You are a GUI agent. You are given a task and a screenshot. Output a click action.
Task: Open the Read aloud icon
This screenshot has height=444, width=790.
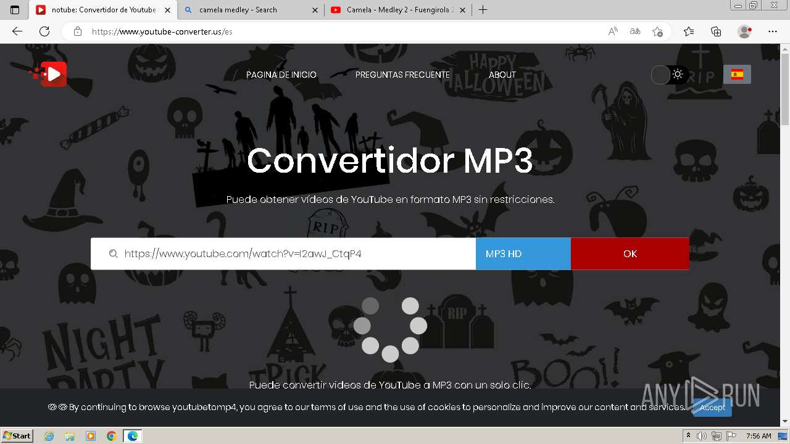[x=613, y=31]
